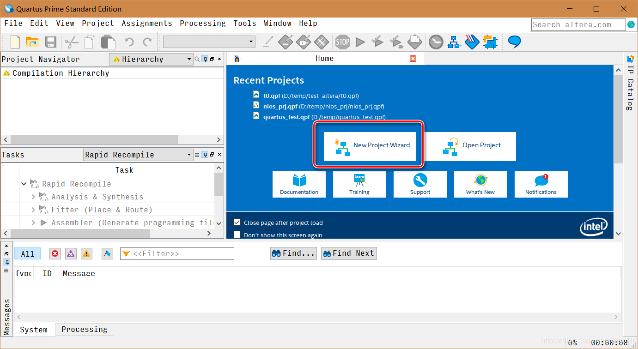Viewport: 638px width, 349px height.
Task: Click the Open file folder icon
Action: 32,42
